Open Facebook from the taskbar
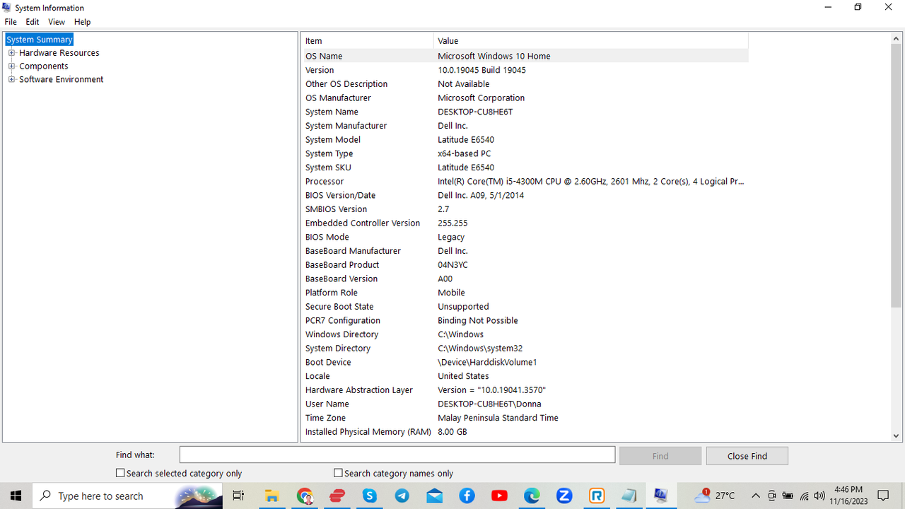The width and height of the screenshot is (905, 509). pos(467,496)
